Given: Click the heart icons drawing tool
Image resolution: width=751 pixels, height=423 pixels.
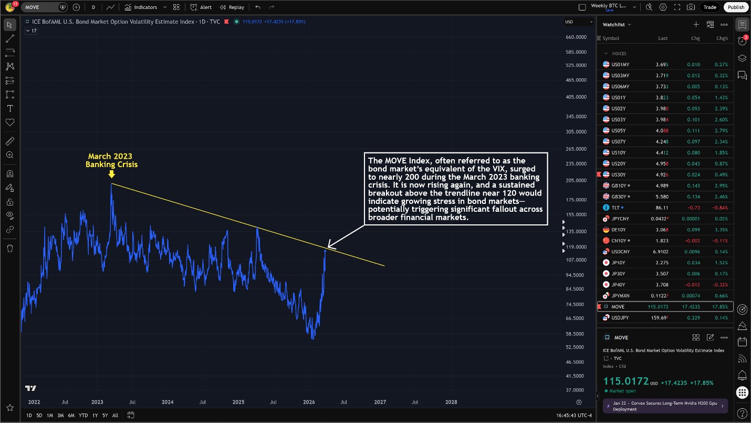Looking at the screenshot, I should tap(9, 122).
